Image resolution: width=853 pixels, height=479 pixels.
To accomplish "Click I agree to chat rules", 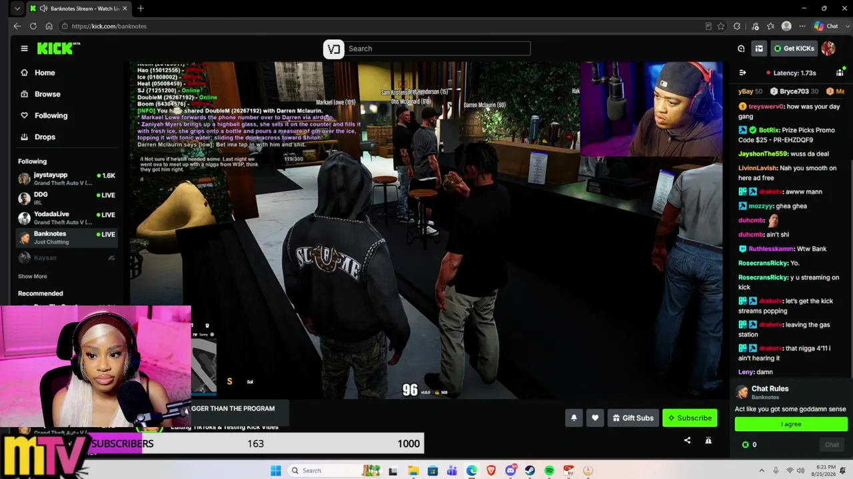I will [x=791, y=424].
